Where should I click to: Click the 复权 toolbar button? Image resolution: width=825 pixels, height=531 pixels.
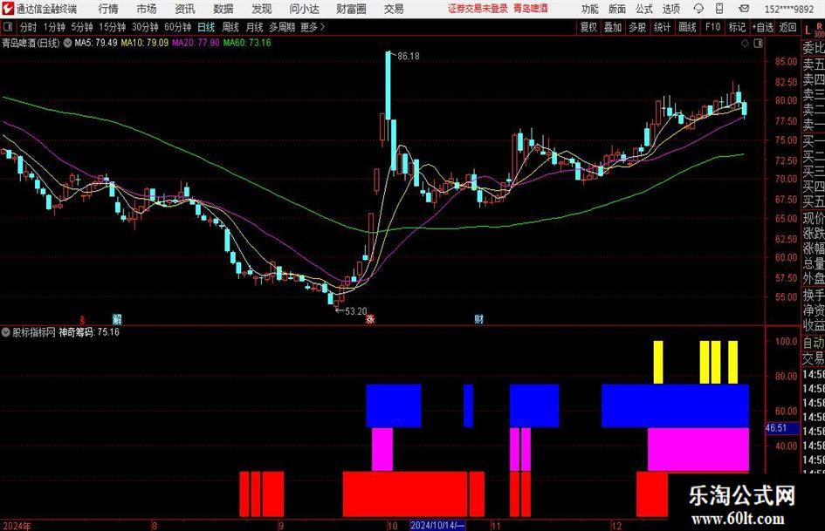click(x=588, y=27)
